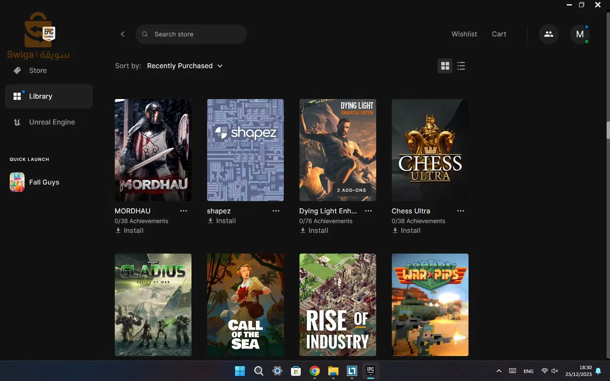Open your profile avatar menu
The width and height of the screenshot is (610, 381).
point(580,34)
